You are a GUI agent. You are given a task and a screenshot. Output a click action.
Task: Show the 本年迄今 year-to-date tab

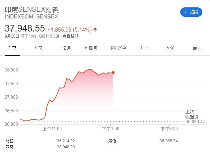(118, 48)
